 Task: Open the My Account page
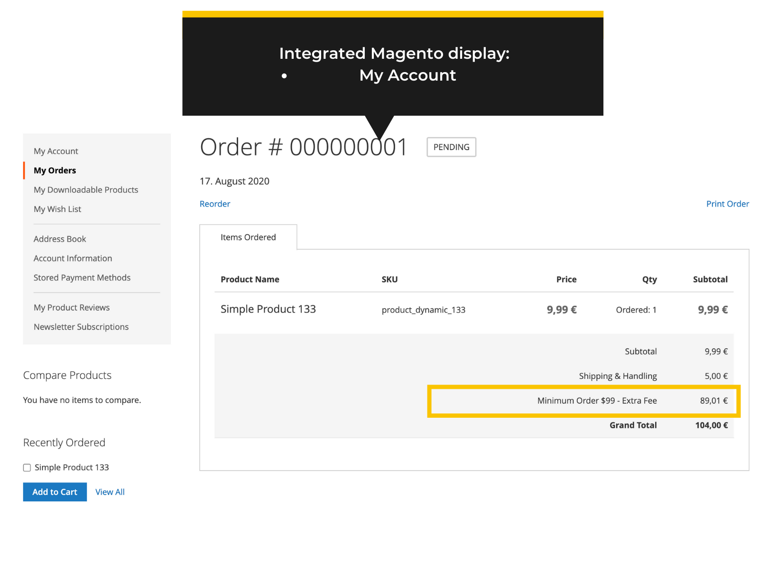[x=56, y=151]
